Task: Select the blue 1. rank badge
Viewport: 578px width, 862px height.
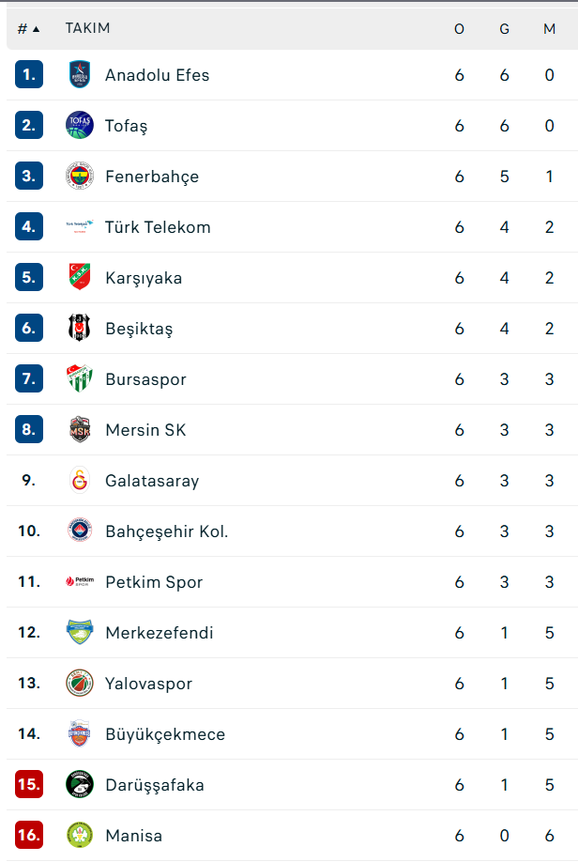Action: [x=29, y=75]
